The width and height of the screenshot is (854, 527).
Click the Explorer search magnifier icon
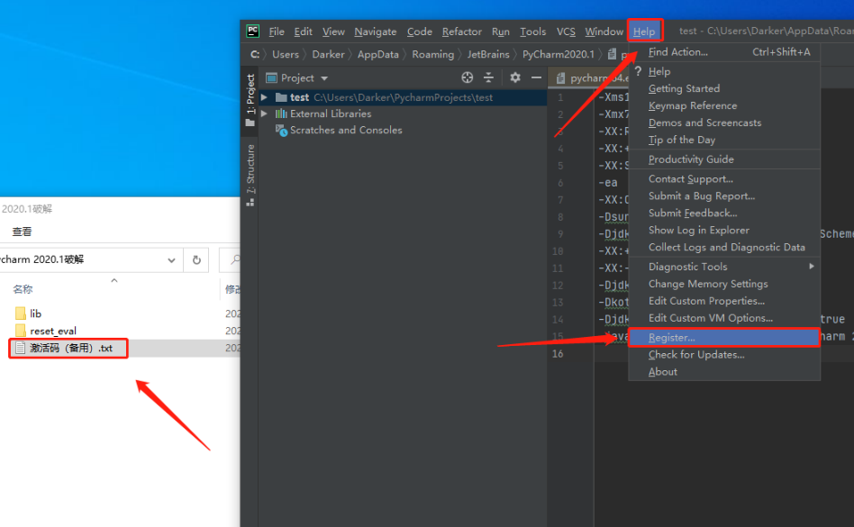click(235, 259)
